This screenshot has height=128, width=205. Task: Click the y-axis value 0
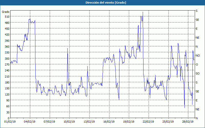click(x=9, y=118)
